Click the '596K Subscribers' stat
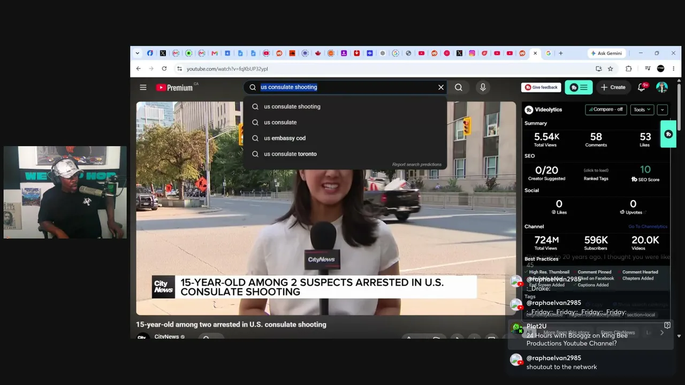685x385 pixels. point(596,242)
